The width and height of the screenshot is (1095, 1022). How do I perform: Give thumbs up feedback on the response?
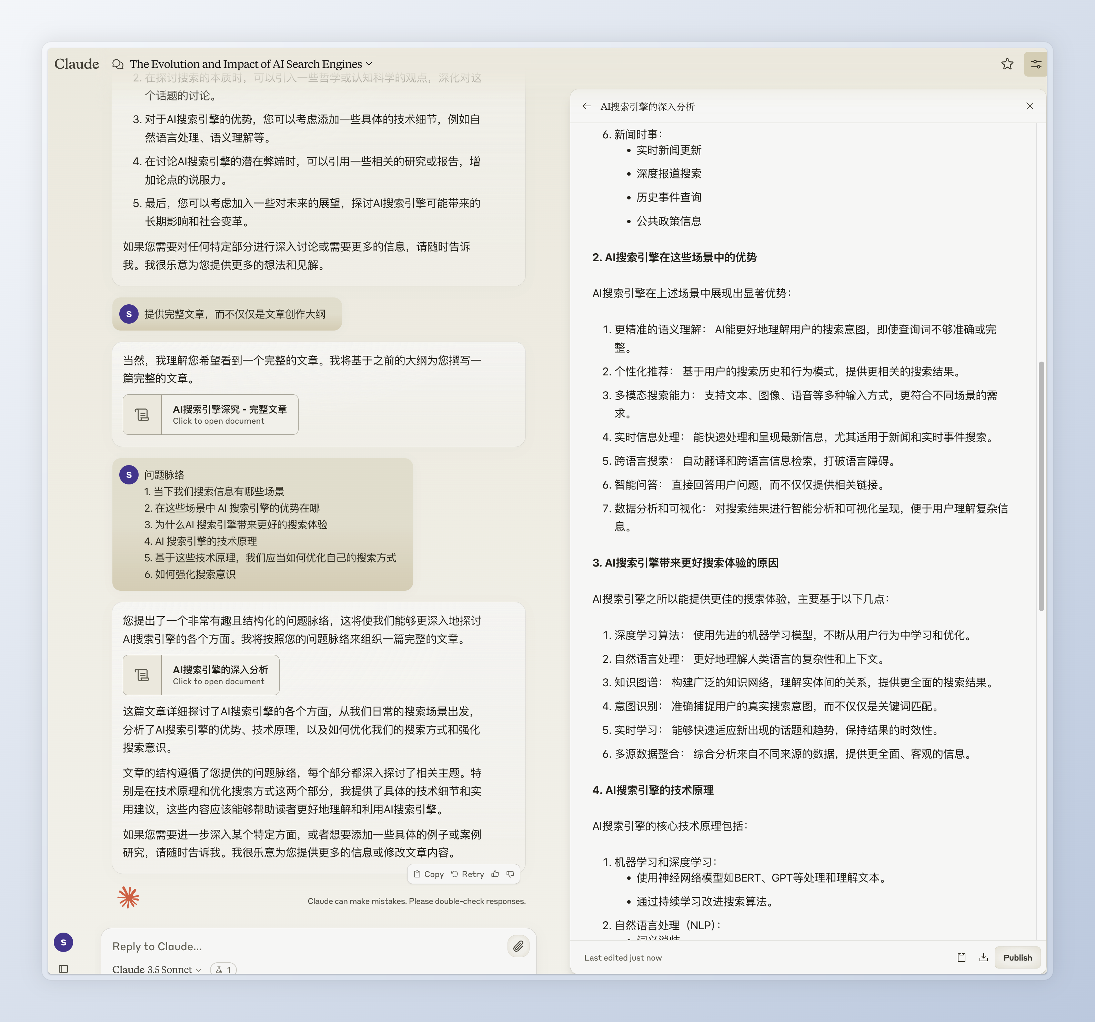pyautogui.click(x=495, y=874)
